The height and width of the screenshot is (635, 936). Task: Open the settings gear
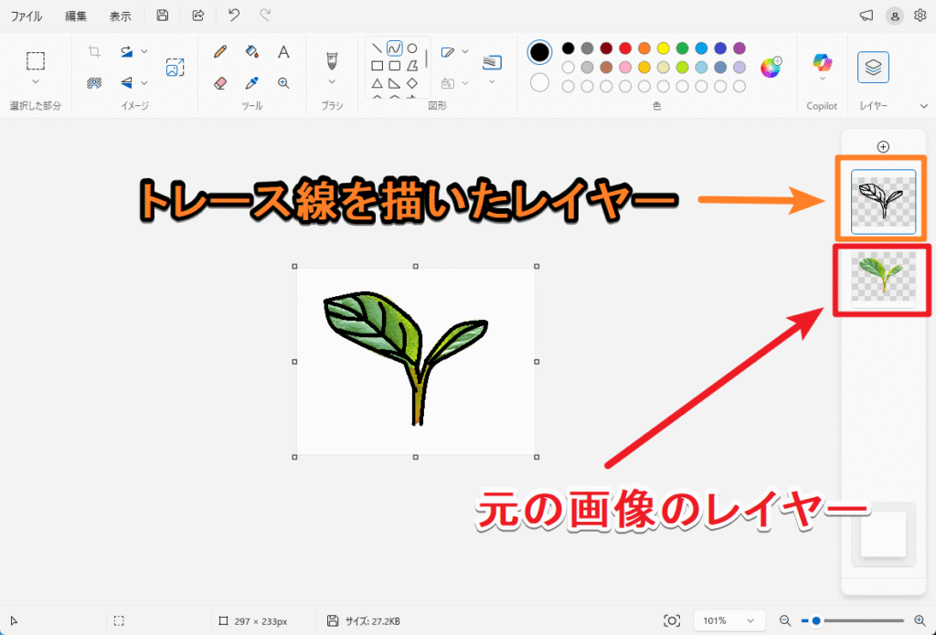920,16
